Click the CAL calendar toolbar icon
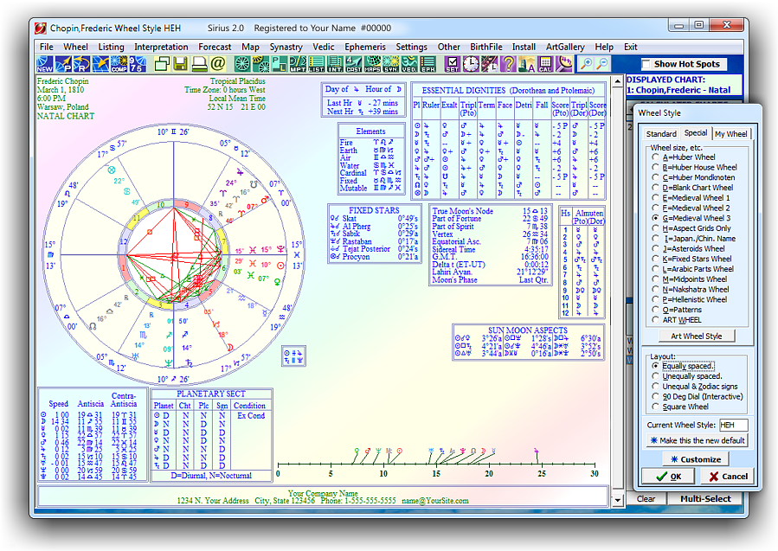Viewport: 778px width, 551px height. 545,64
